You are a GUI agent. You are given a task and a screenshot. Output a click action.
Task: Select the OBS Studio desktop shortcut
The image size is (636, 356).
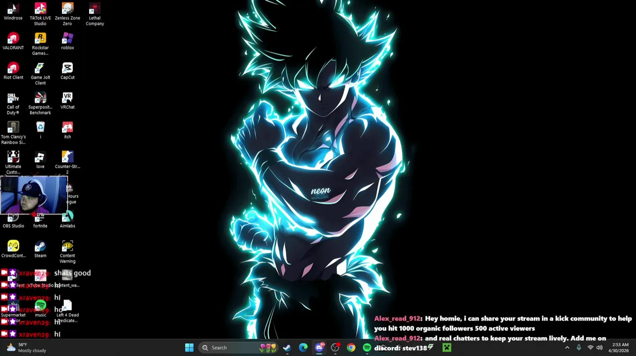(x=13, y=221)
